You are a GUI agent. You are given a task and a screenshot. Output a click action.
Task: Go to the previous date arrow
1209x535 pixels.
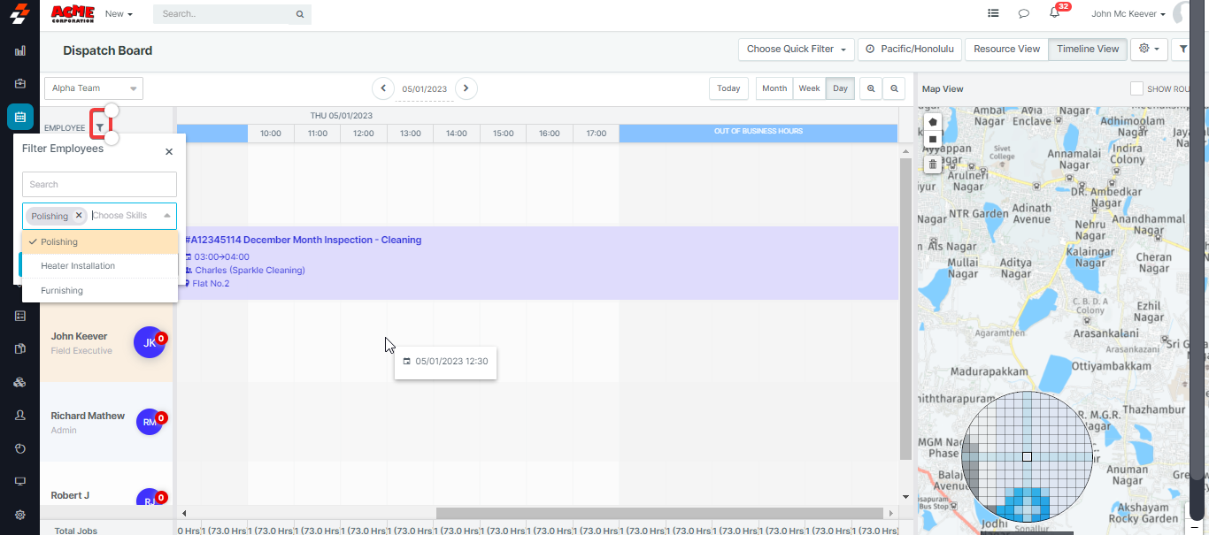(x=383, y=88)
